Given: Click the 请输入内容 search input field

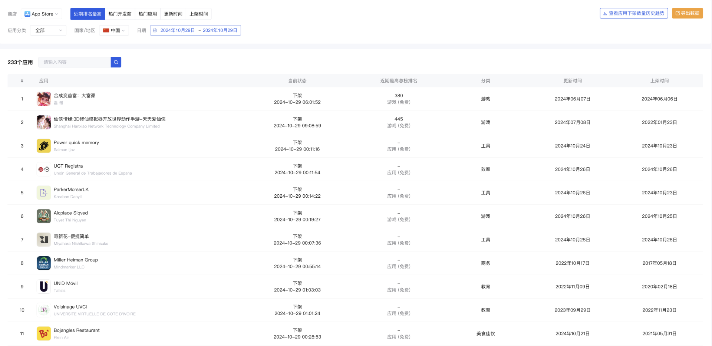Looking at the screenshot, I should [75, 62].
